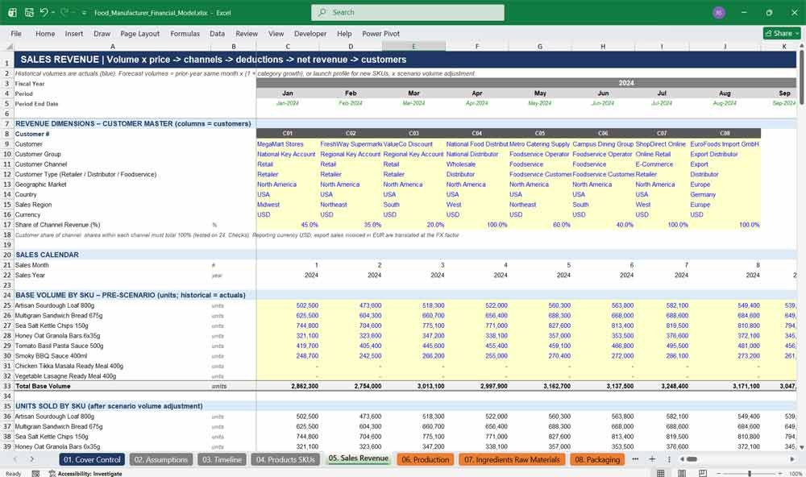Go to the 08. Packaging sheet
This screenshot has height=477, width=806.
click(x=596, y=459)
